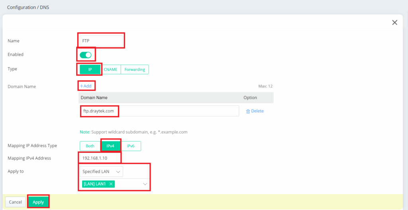
Task: Delete the ftp.draytek.com domain entry
Action: click(257, 111)
